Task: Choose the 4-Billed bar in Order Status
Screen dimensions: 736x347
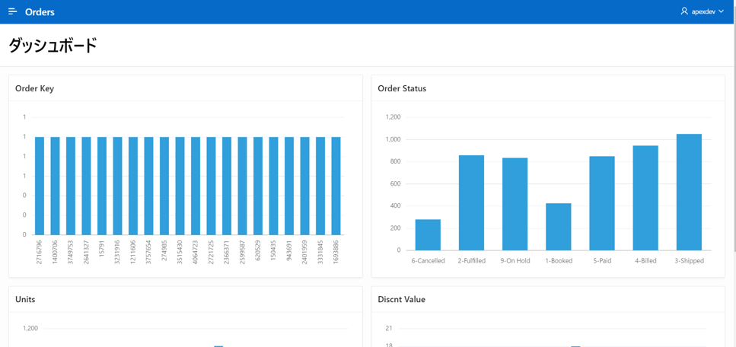Action: point(645,198)
